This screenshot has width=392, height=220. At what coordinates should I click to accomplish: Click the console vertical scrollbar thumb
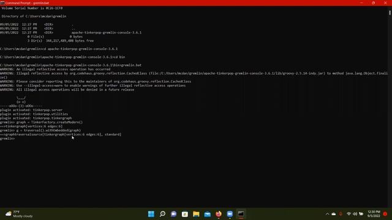tap(390, 12)
